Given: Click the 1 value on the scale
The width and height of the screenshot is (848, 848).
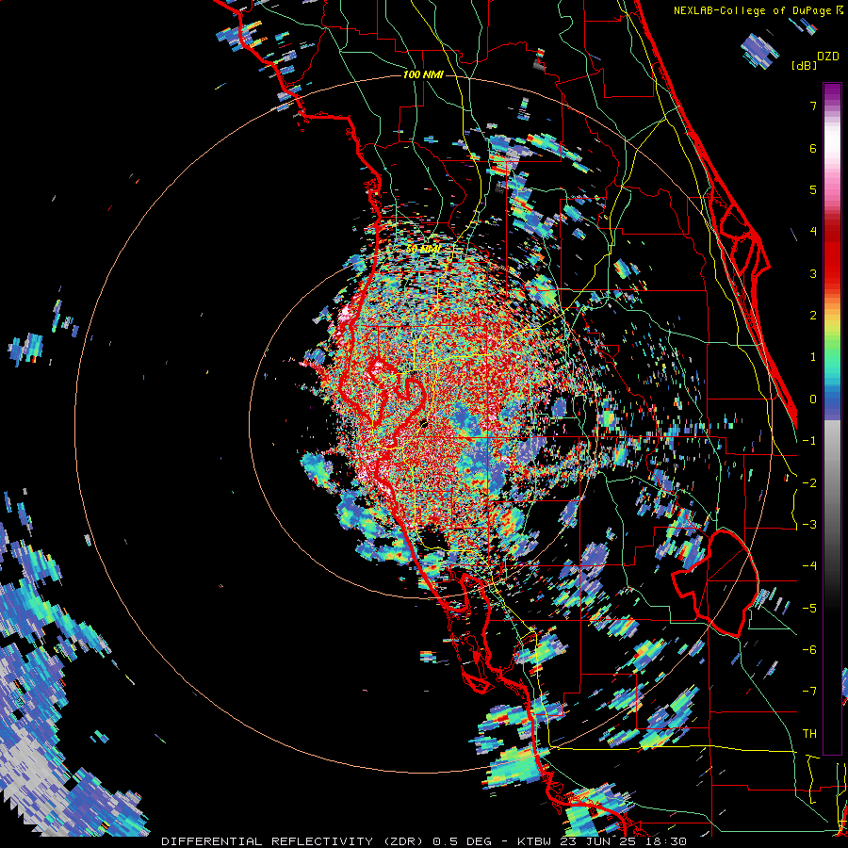Looking at the screenshot, I should 813,357.
